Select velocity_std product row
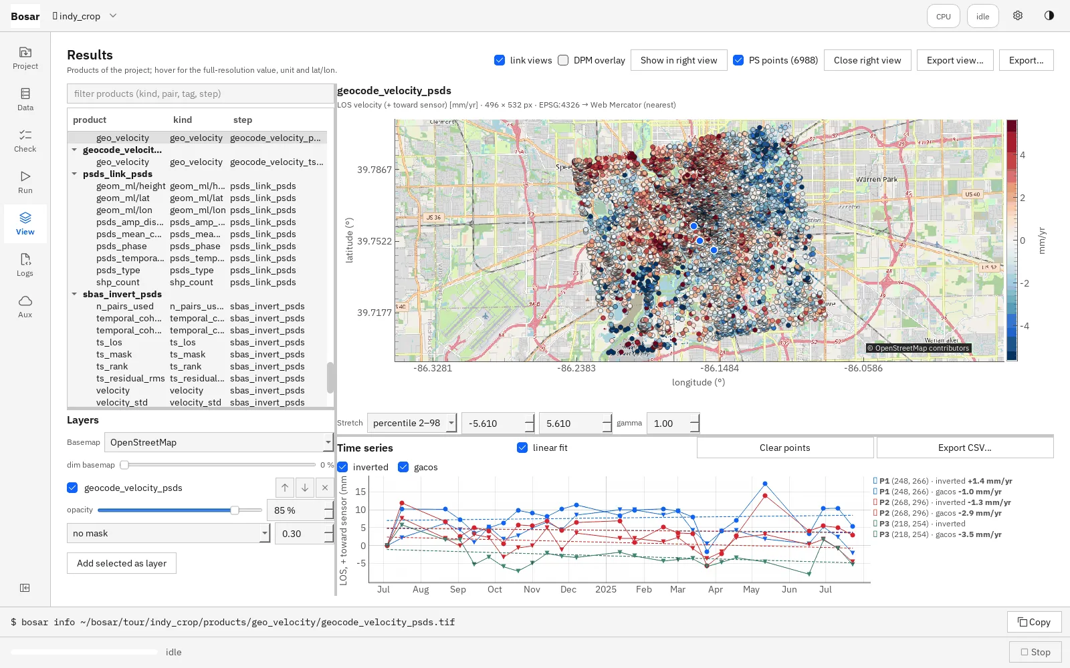 click(197, 402)
